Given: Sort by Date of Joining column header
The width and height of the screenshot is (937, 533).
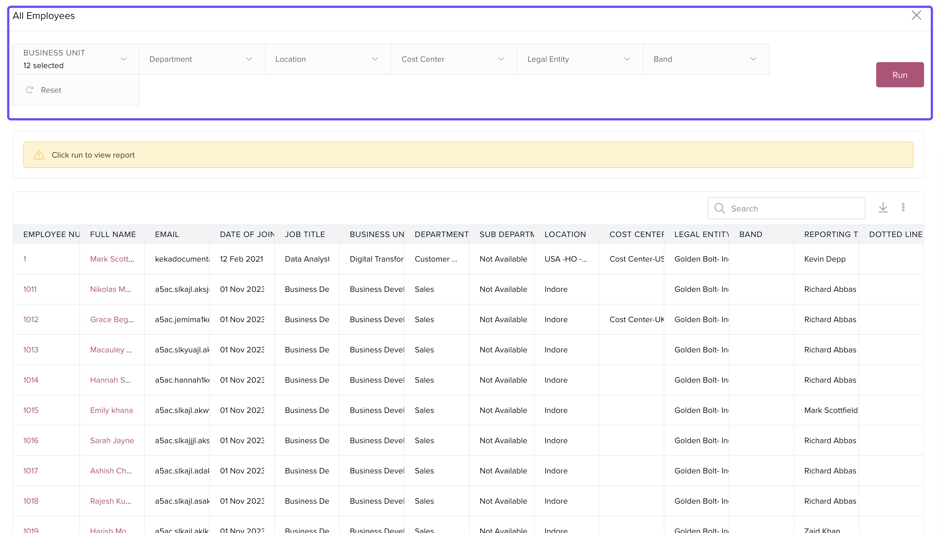Looking at the screenshot, I should click(247, 234).
